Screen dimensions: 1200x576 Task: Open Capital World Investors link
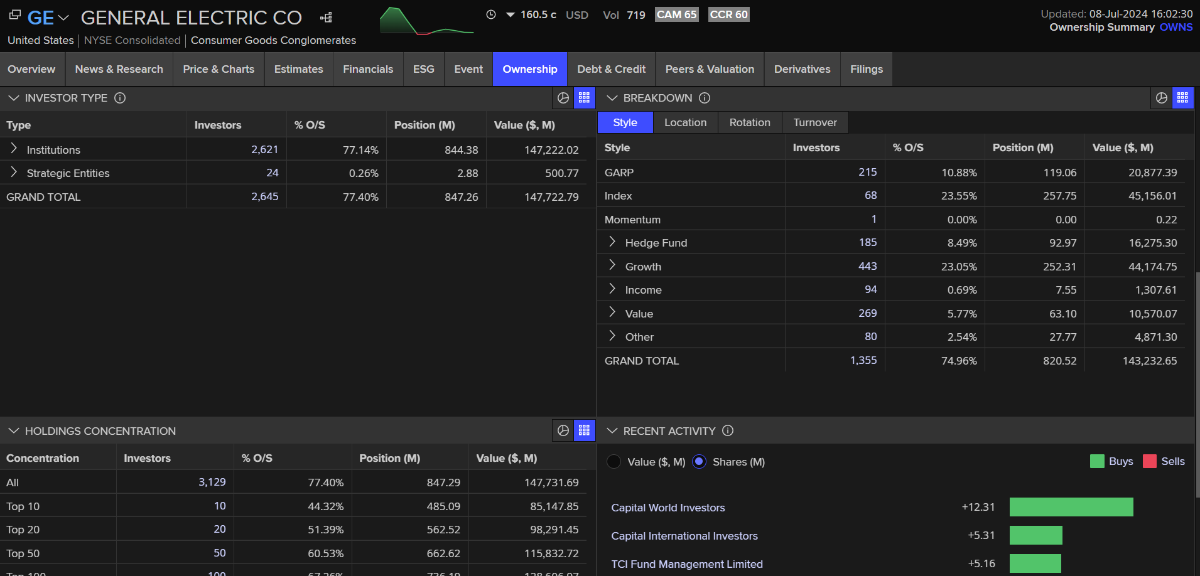point(668,508)
